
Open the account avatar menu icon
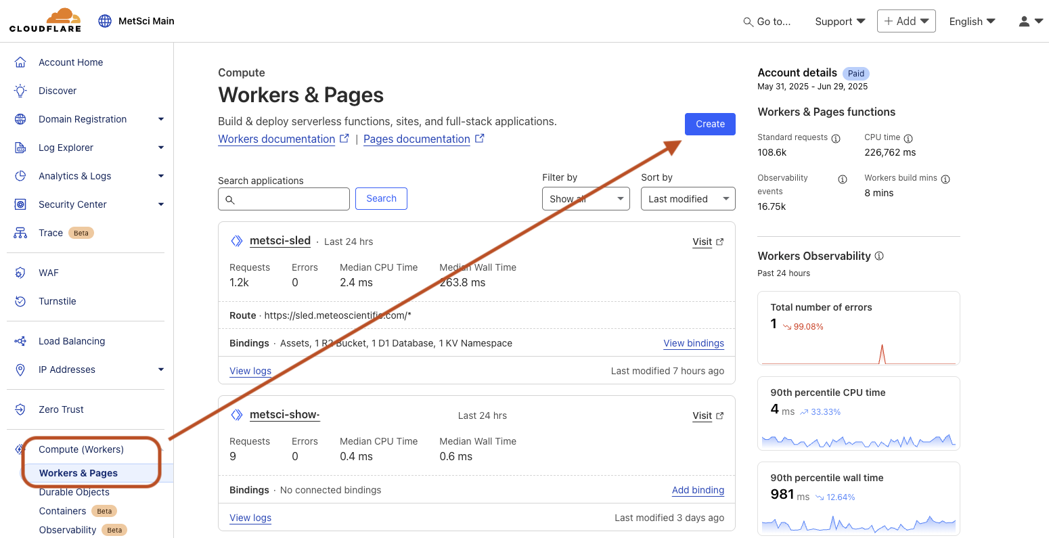click(1025, 21)
